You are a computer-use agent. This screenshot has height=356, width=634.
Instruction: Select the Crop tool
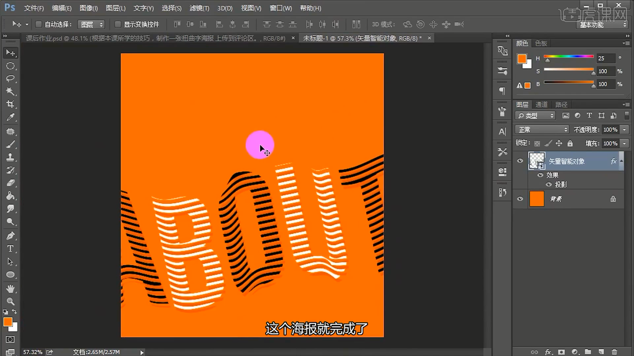[x=10, y=104]
